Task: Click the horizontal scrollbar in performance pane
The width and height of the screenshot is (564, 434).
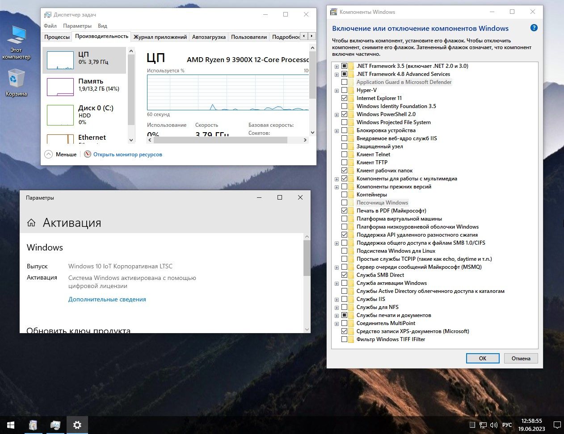Action: (220, 140)
